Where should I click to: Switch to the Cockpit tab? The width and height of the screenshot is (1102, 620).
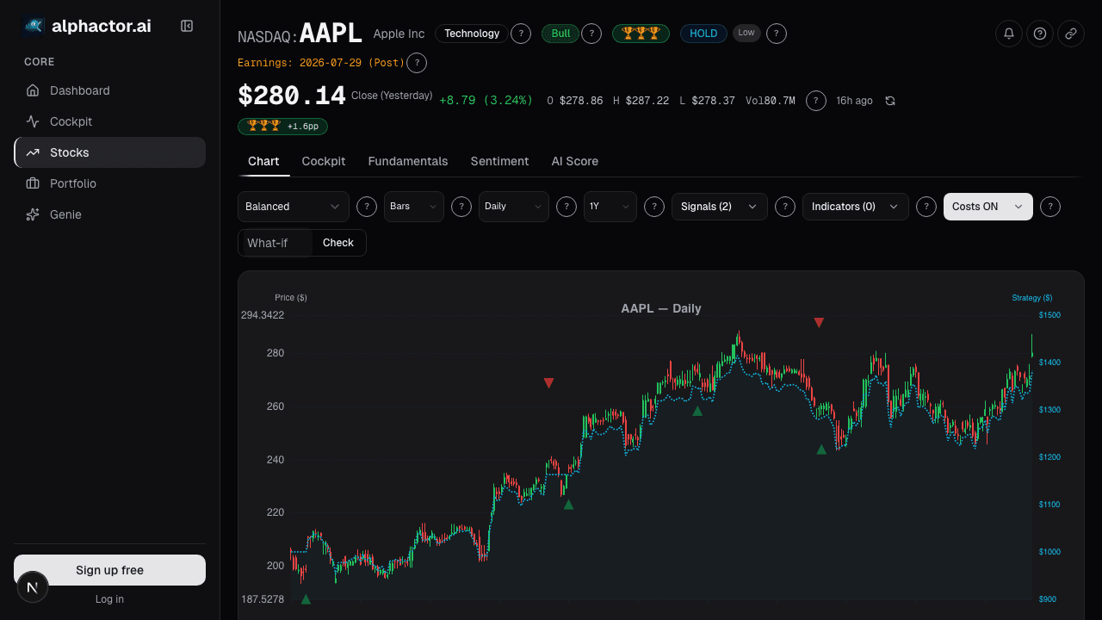(x=324, y=161)
